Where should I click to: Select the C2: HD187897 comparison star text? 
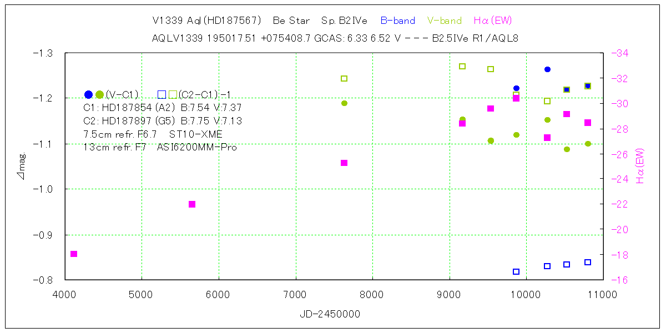[x=162, y=121]
